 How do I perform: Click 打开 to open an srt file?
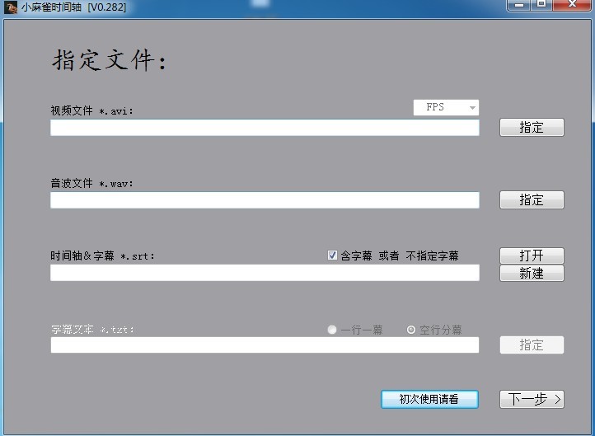[x=532, y=256]
